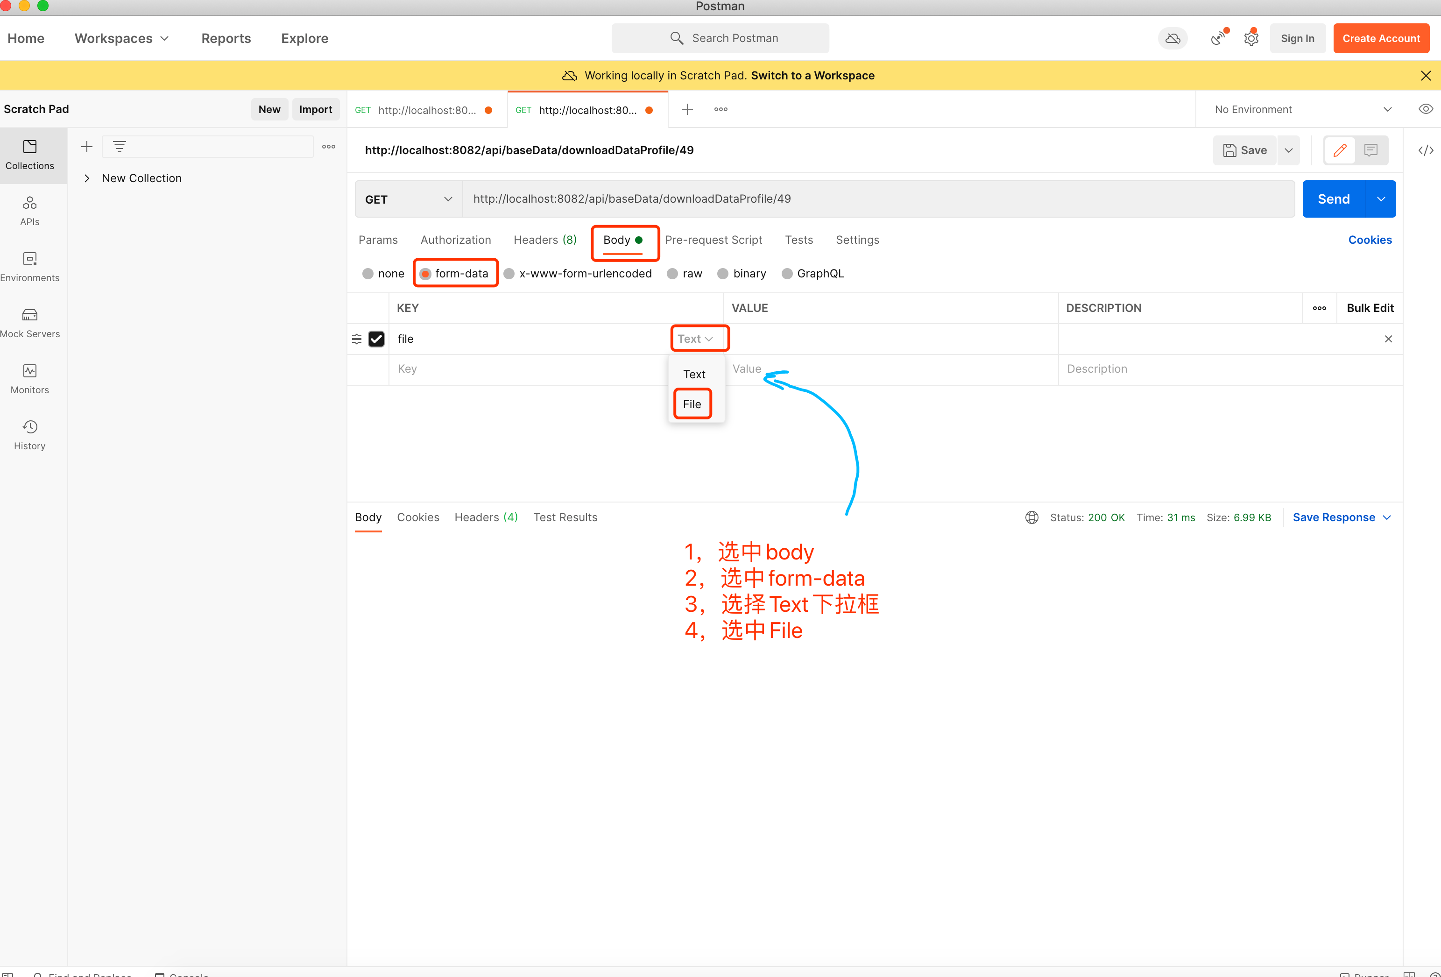1441x977 pixels.
Task: Click the search magnifier icon
Action: pyautogui.click(x=677, y=38)
